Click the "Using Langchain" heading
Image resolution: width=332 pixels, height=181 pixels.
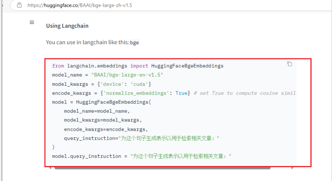[x=67, y=26]
